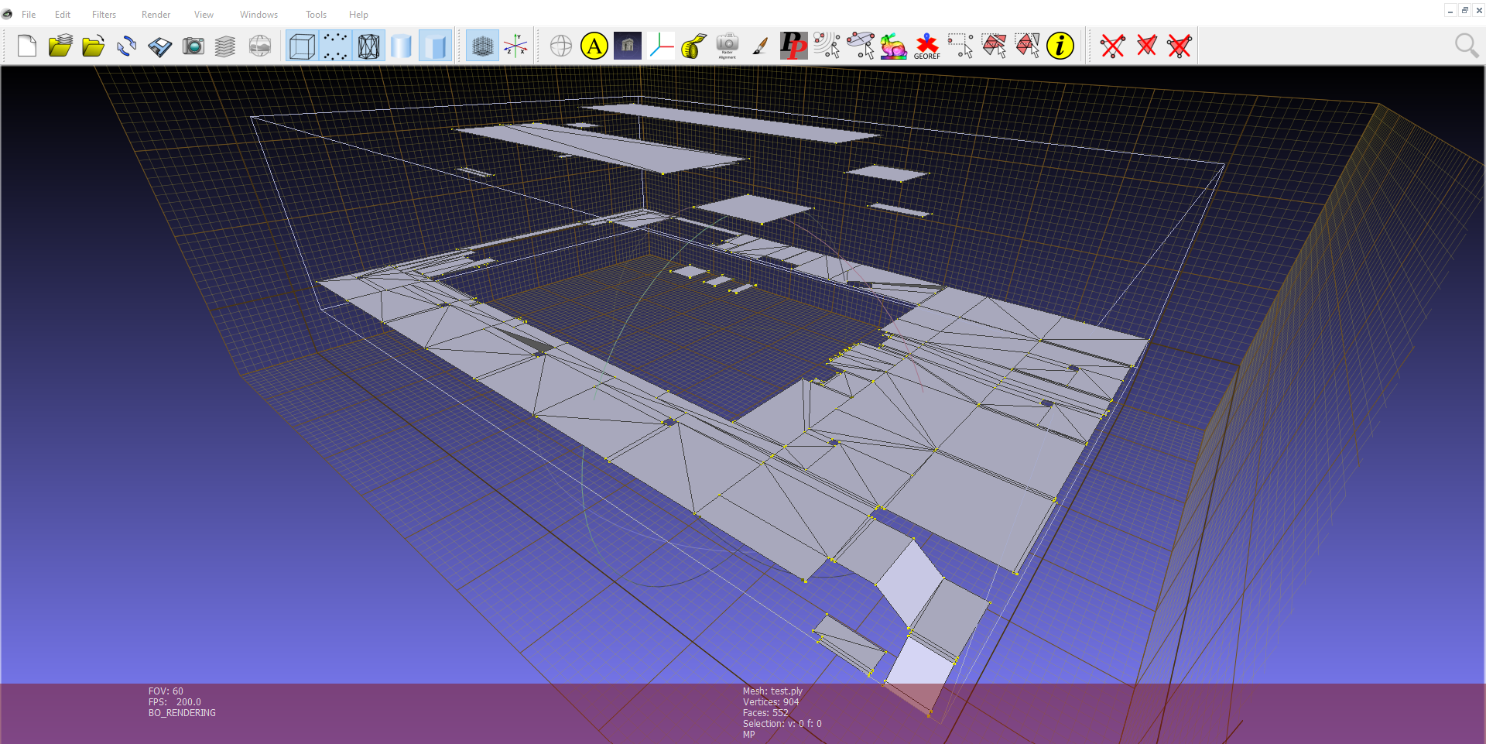Select the Z-painting brush tool
Screen dimensions: 1486x744
(x=760, y=46)
